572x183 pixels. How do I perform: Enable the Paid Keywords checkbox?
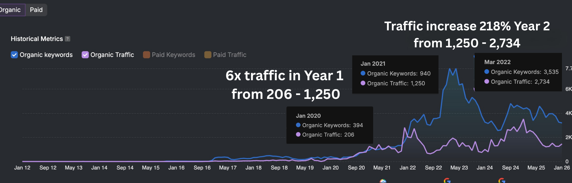click(146, 55)
